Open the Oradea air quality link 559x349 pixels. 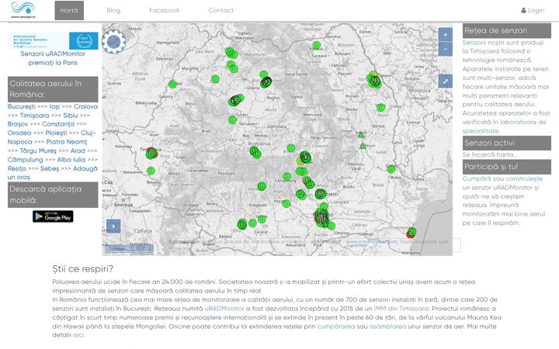click(19, 133)
